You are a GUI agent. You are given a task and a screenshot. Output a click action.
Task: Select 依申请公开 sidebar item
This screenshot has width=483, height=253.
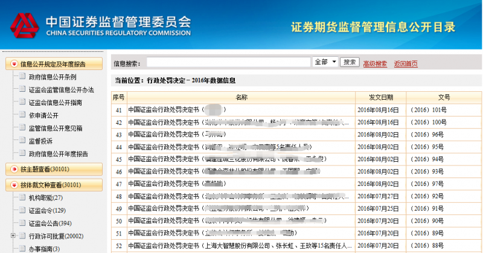[43, 115]
